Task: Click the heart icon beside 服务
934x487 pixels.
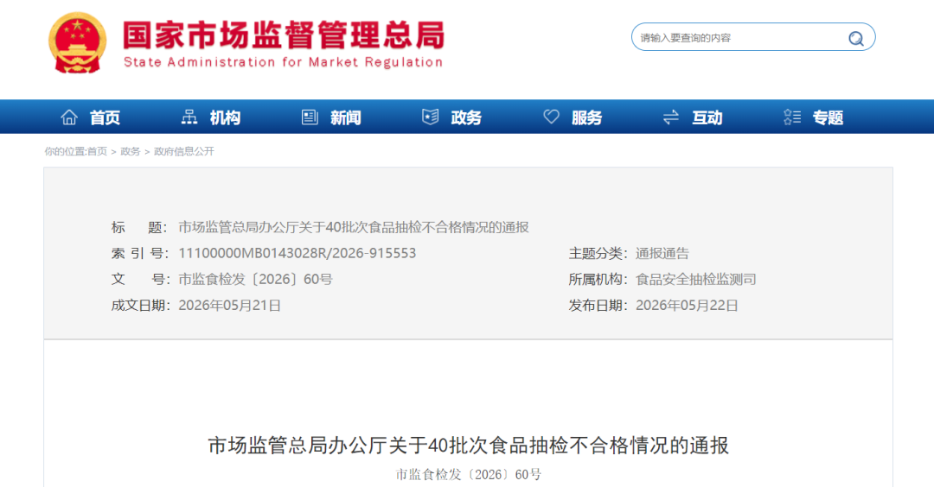Action: click(551, 117)
